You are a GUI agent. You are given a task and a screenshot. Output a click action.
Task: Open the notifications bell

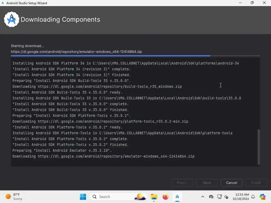pos(253,197)
